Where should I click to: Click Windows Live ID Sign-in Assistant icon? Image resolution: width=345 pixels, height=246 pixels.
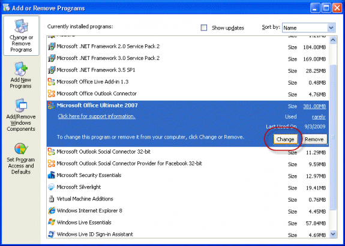coord(52,234)
